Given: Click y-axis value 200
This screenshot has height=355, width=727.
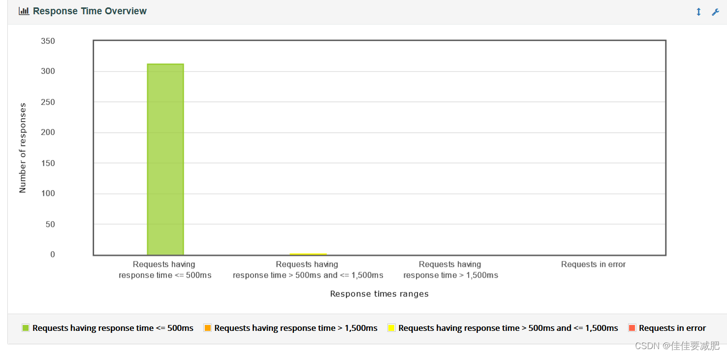Looking at the screenshot, I should (48, 132).
